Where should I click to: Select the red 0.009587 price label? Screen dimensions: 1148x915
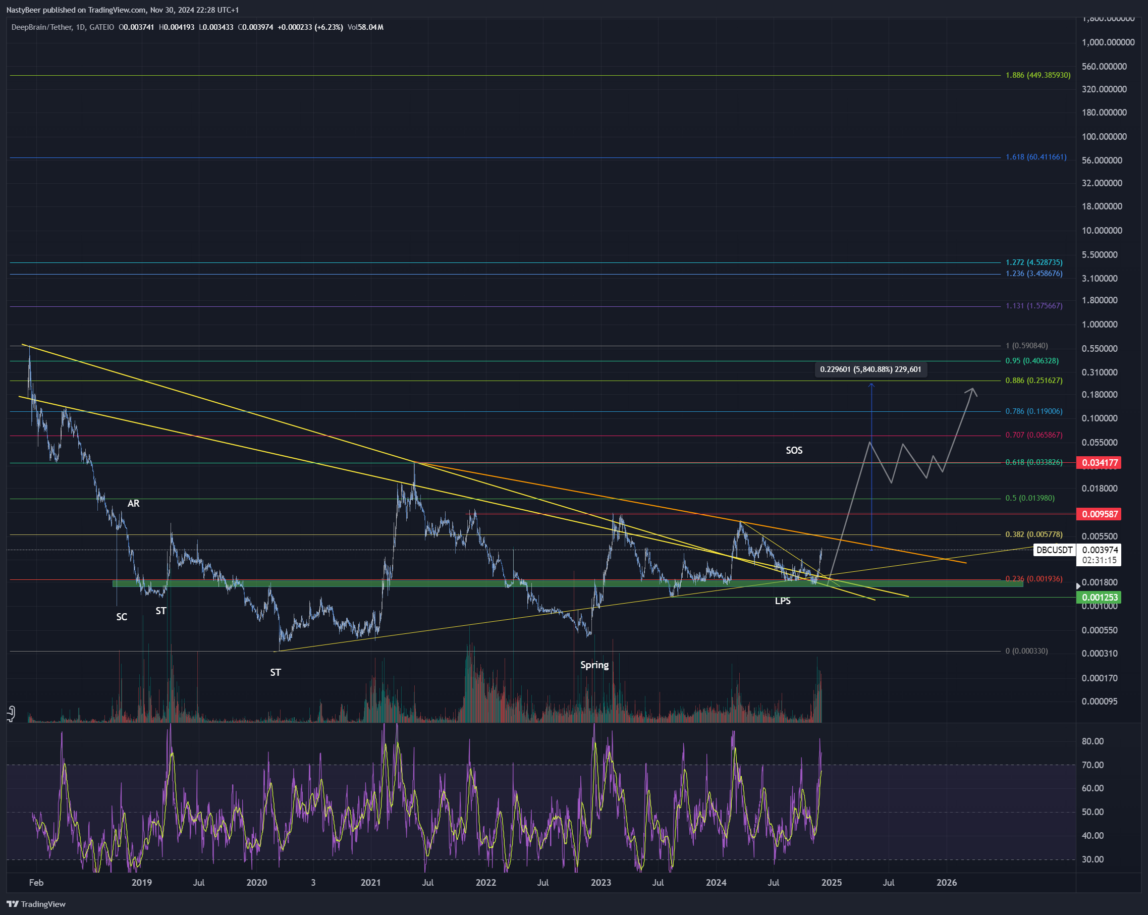click(1099, 514)
